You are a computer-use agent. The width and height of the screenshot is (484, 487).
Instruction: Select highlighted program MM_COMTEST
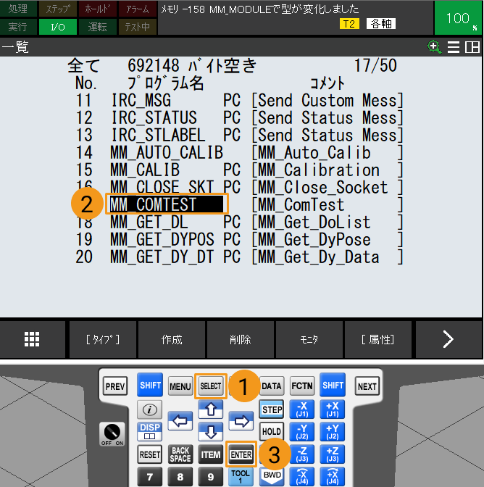point(167,204)
